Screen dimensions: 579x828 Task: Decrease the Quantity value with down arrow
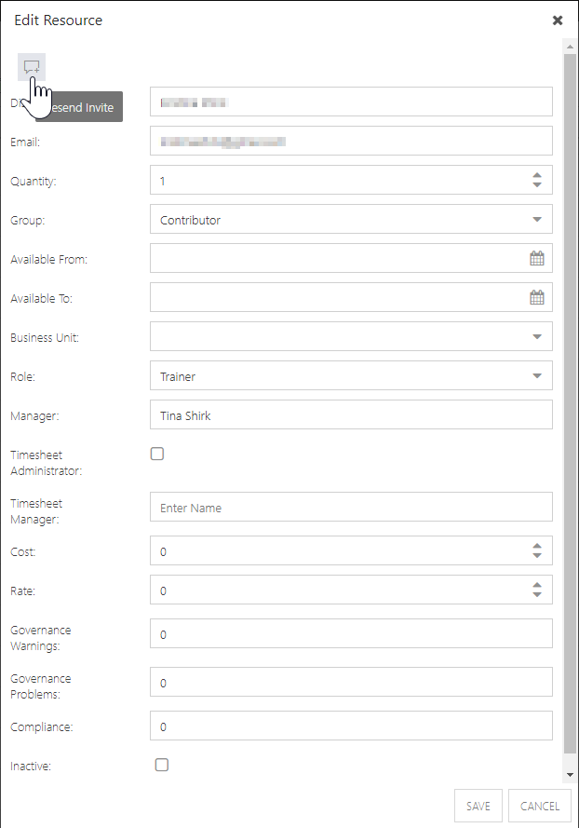tap(537, 184)
